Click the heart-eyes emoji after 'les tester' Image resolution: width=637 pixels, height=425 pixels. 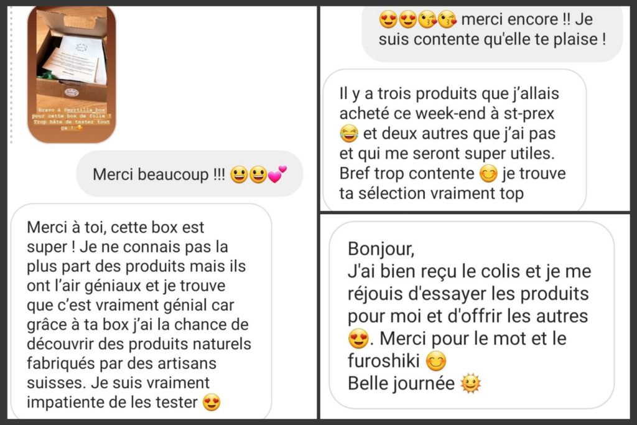pos(212,402)
